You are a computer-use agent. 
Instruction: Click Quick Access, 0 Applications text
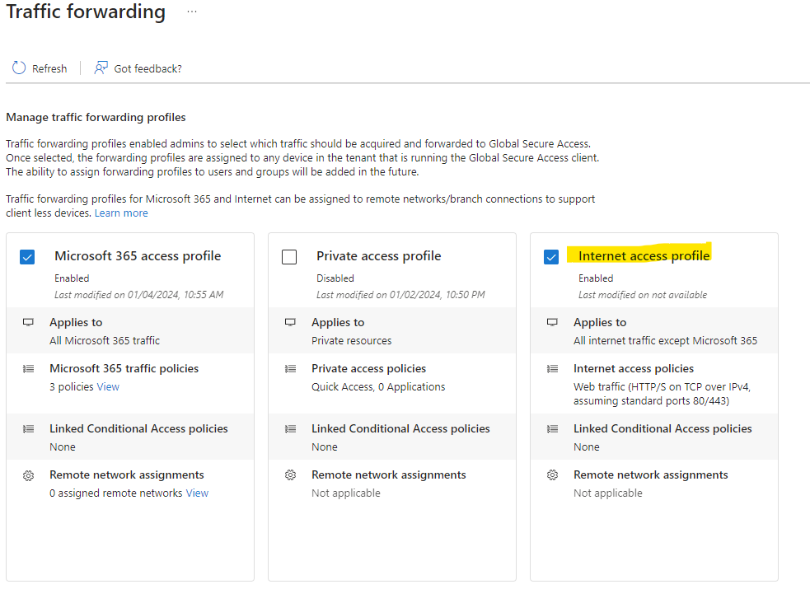point(378,386)
